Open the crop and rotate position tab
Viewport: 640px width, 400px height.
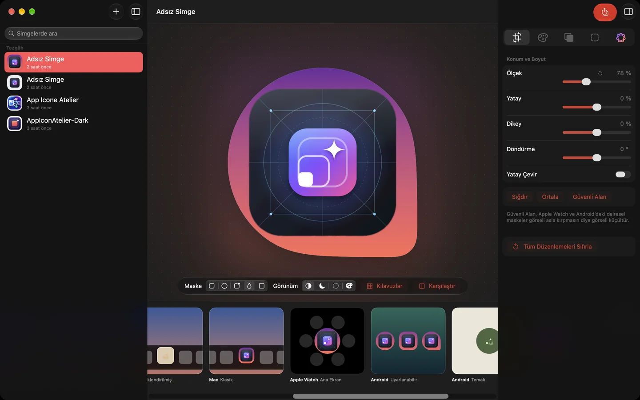[x=517, y=37]
